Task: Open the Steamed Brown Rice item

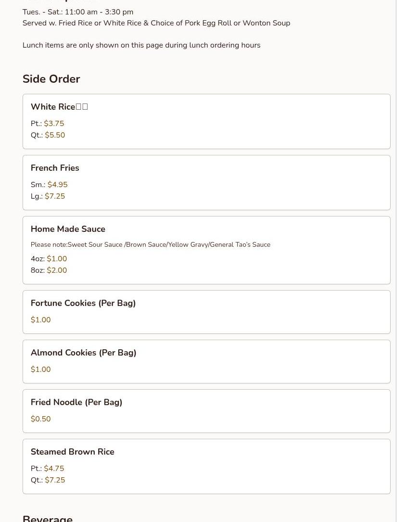Action: (206, 466)
